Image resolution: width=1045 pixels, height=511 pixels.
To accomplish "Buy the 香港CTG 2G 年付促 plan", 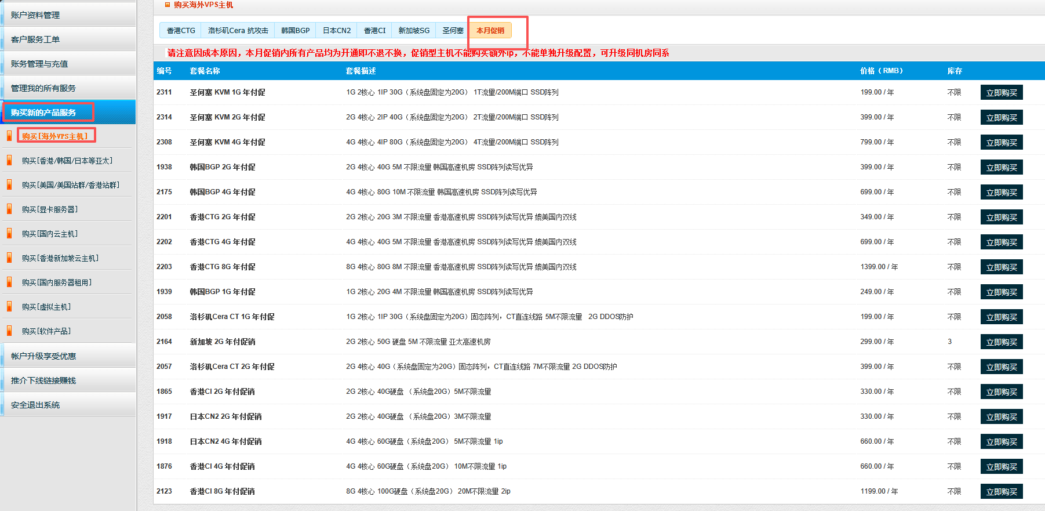I will tap(1002, 218).
